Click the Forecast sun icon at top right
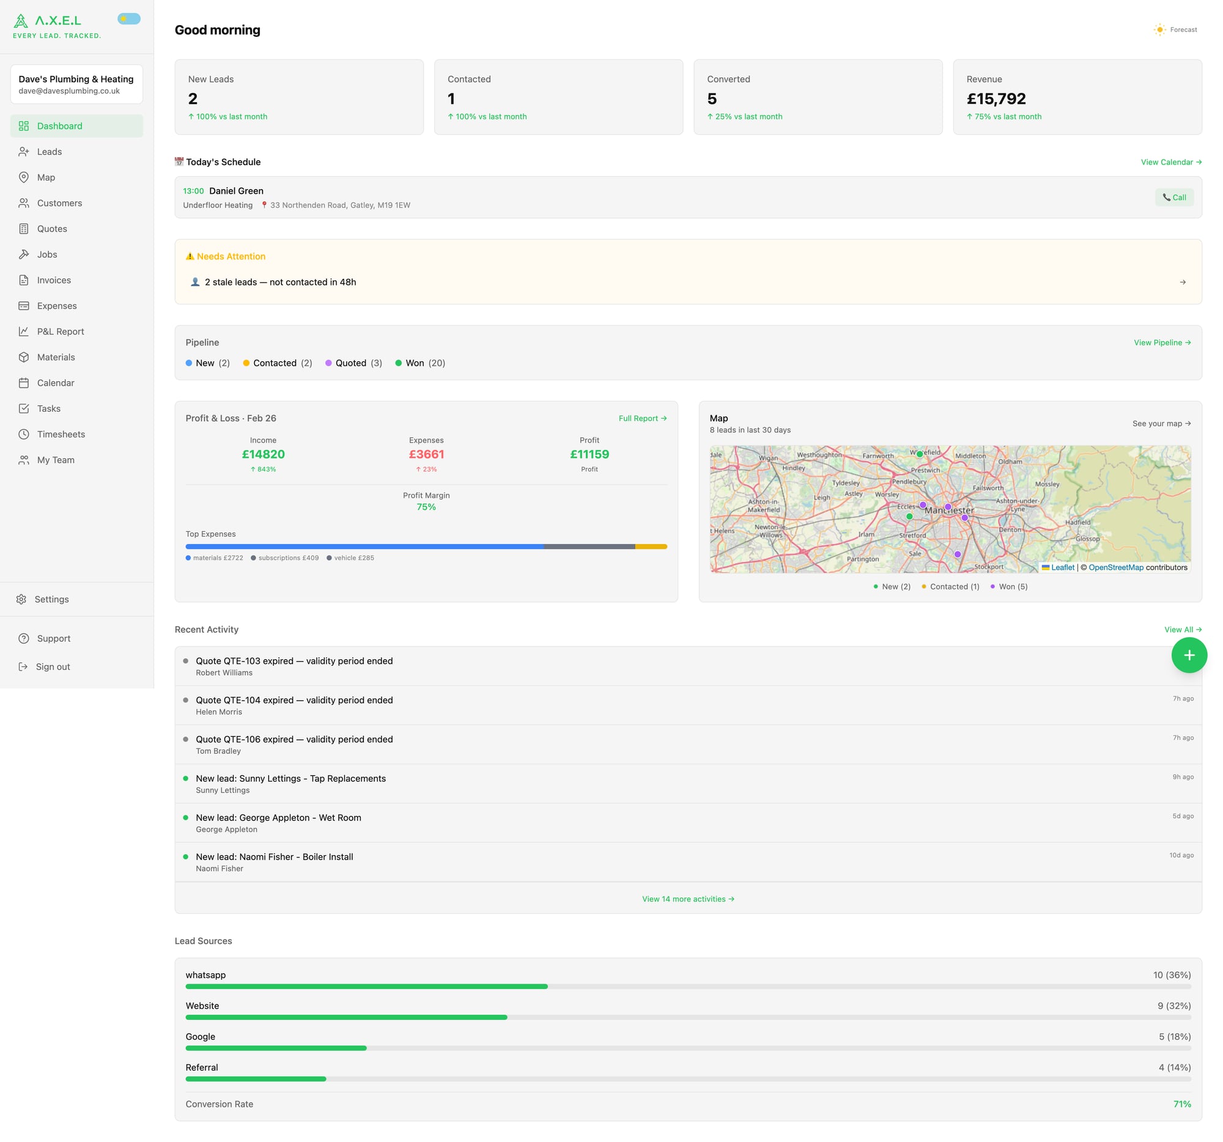Viewport: 1223px width, 1142px height. (x=1159, y=29)
